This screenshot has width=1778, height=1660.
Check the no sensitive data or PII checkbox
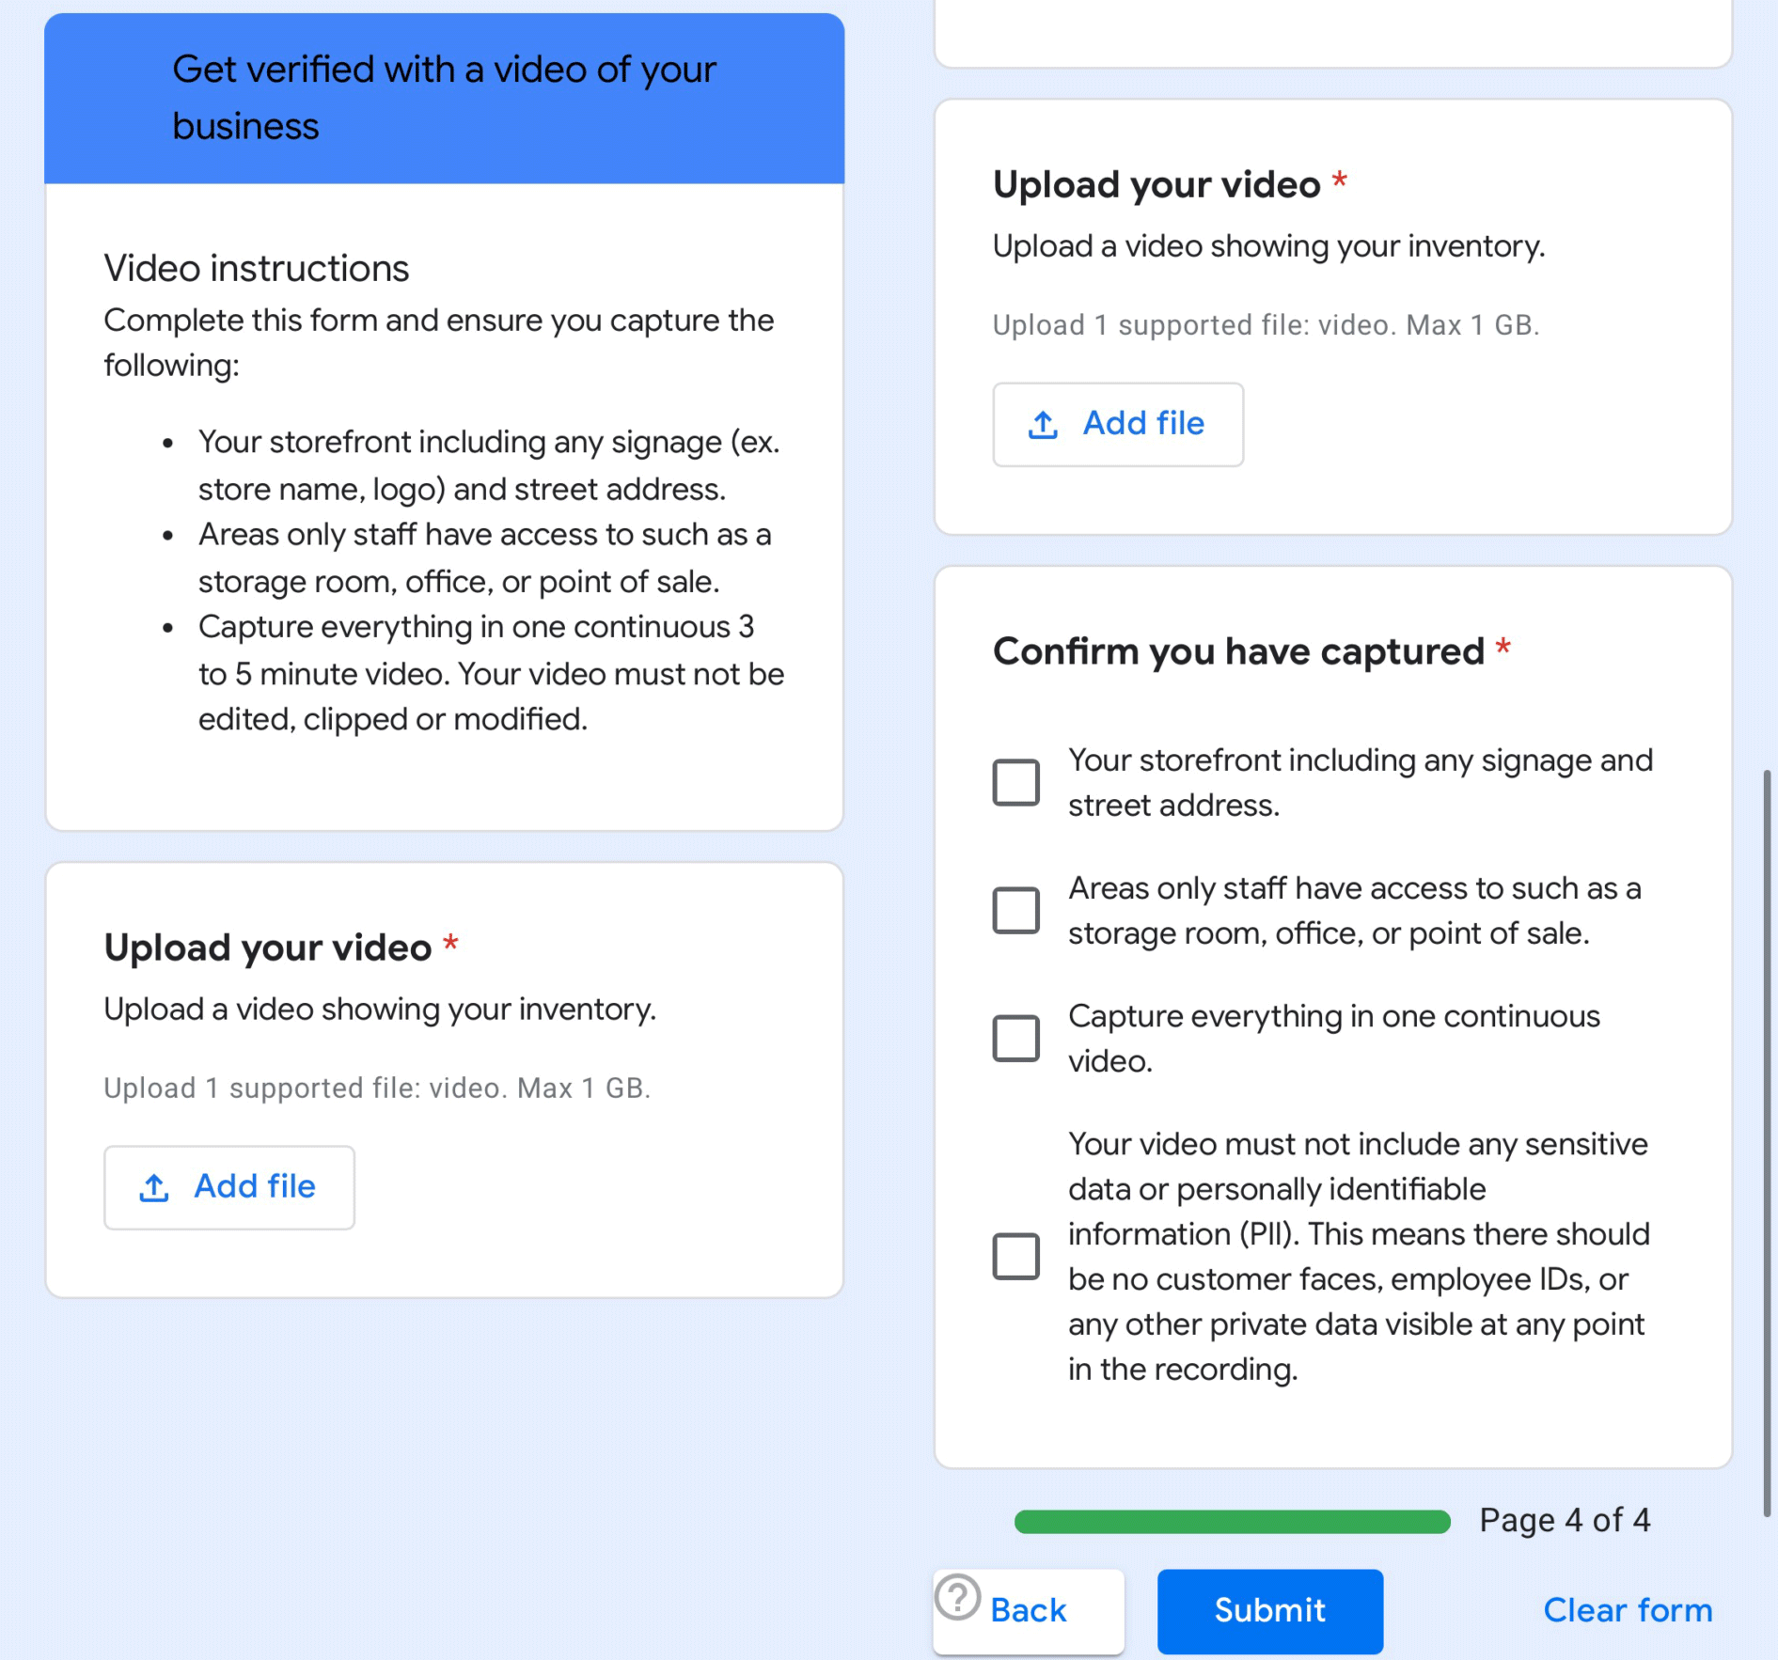1015,1256
